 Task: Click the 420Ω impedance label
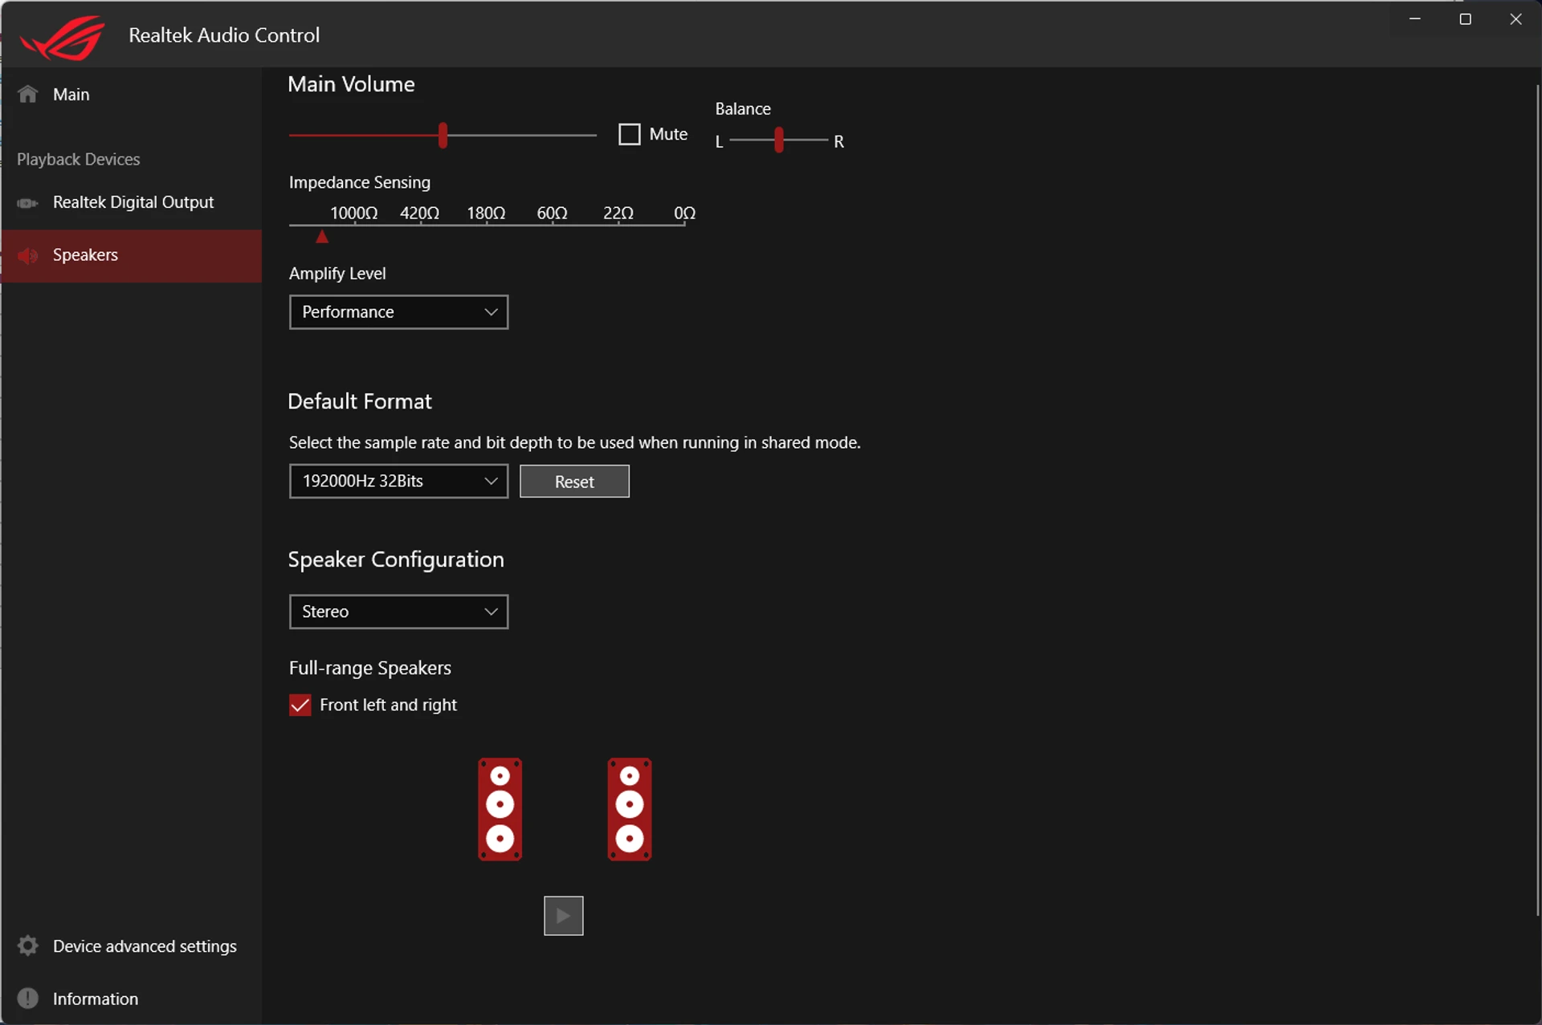pyautogui.click(x=420, y=213)
